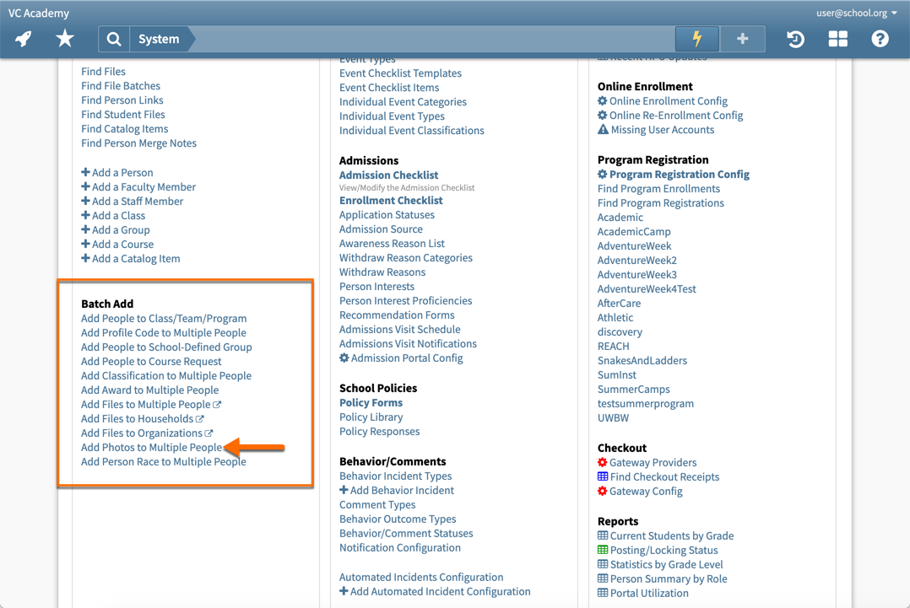Open favorites via the star icon
This screenshot has width=910, height=608.
(x=65, y=38)
